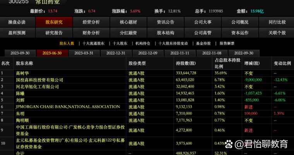Screen dimensions: 294x155
Task: Click the 持股数(股) column header
Action: coord(186,63)
